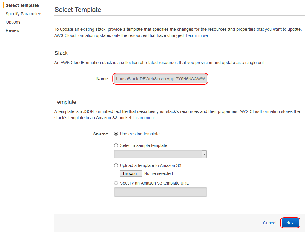Viewport: 307px width, 234px height.
Task: Click the 'Select a sample template' label text
Action: pos(144,145)
